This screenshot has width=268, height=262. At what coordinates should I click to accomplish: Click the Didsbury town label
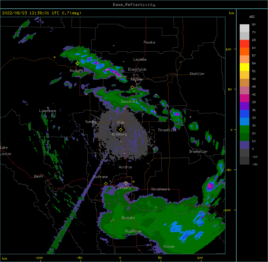pyautogui.click(x=119, y=134)
